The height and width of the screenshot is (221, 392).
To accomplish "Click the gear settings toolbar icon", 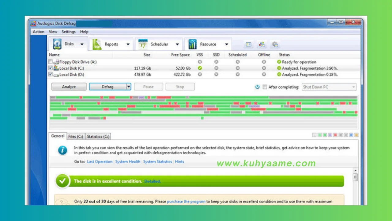I will [x=275, y=45].
